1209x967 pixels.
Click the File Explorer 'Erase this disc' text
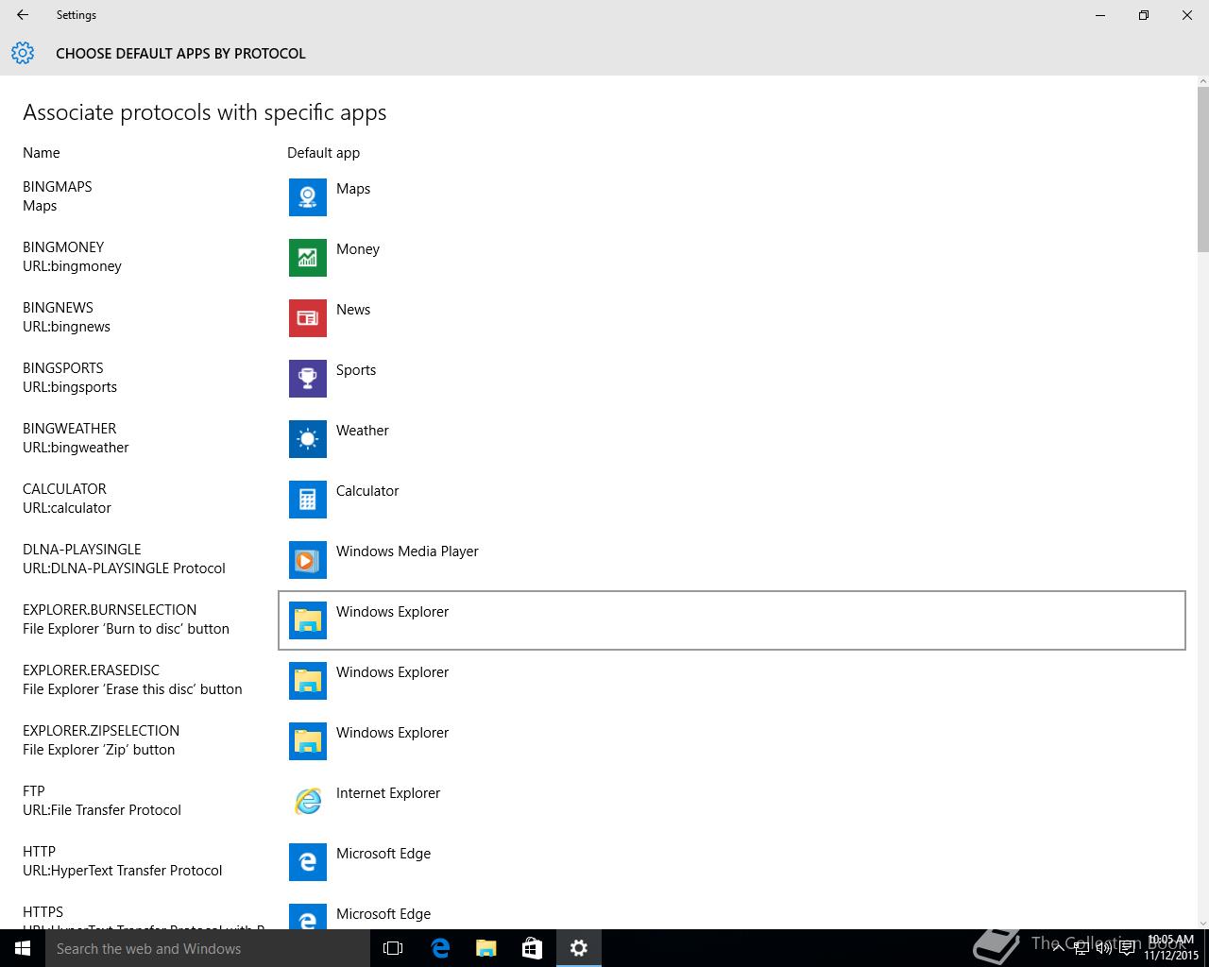[132, 689]
